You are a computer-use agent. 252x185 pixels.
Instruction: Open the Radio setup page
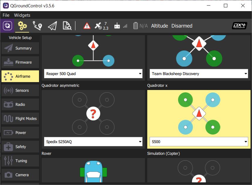pos(20,104)
